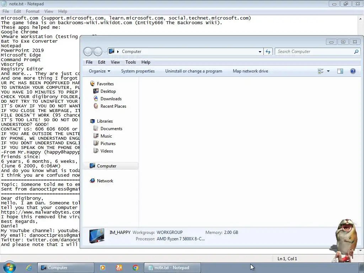Switch to note.txt Notepad taskbar button
This screenshot has height=273, width=364.
point(172,268)
